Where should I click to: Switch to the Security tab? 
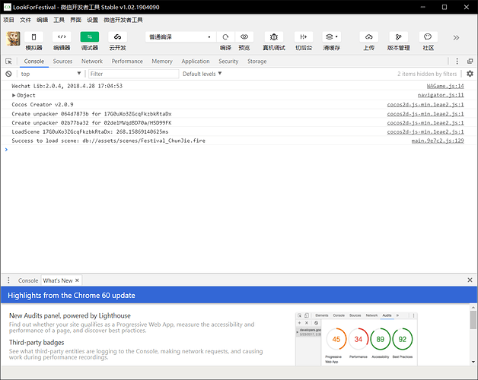click(228, 62)
